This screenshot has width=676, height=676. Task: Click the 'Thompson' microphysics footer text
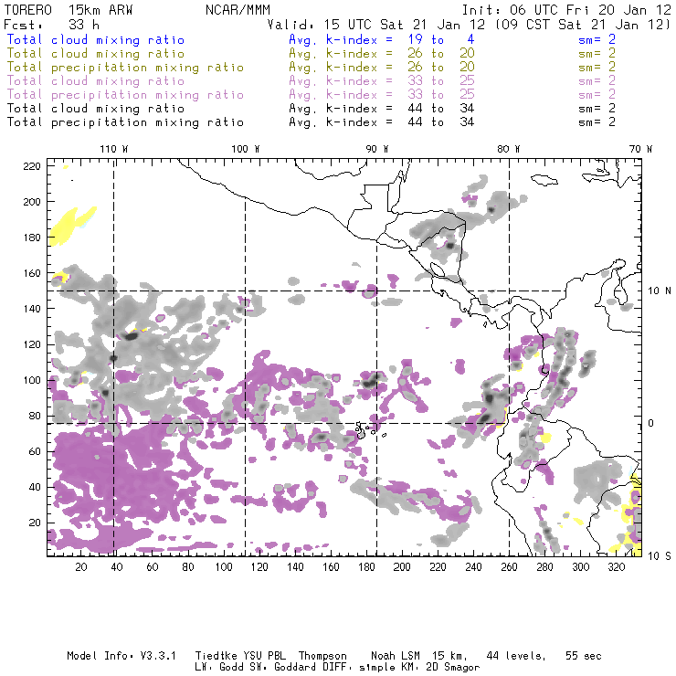(x=322, y=656)
